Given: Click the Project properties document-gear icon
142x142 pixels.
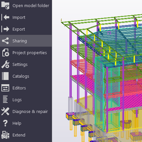Looking at the screenshot, I should [5, 53].
